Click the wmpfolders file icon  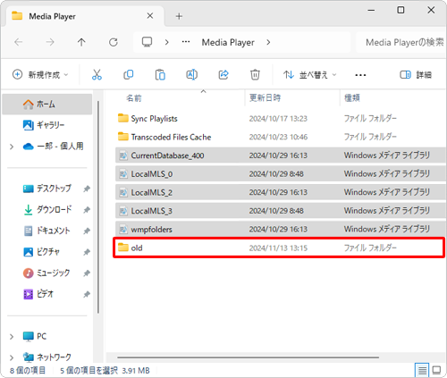click(x=123, y=230)
